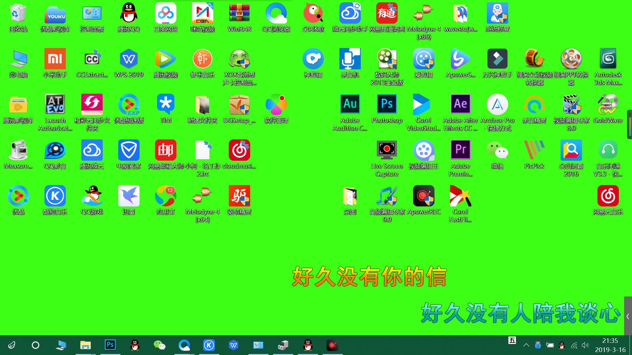Open the 回收站 Recycle Bin
The image size is (632, 355).
pos(18,13)
